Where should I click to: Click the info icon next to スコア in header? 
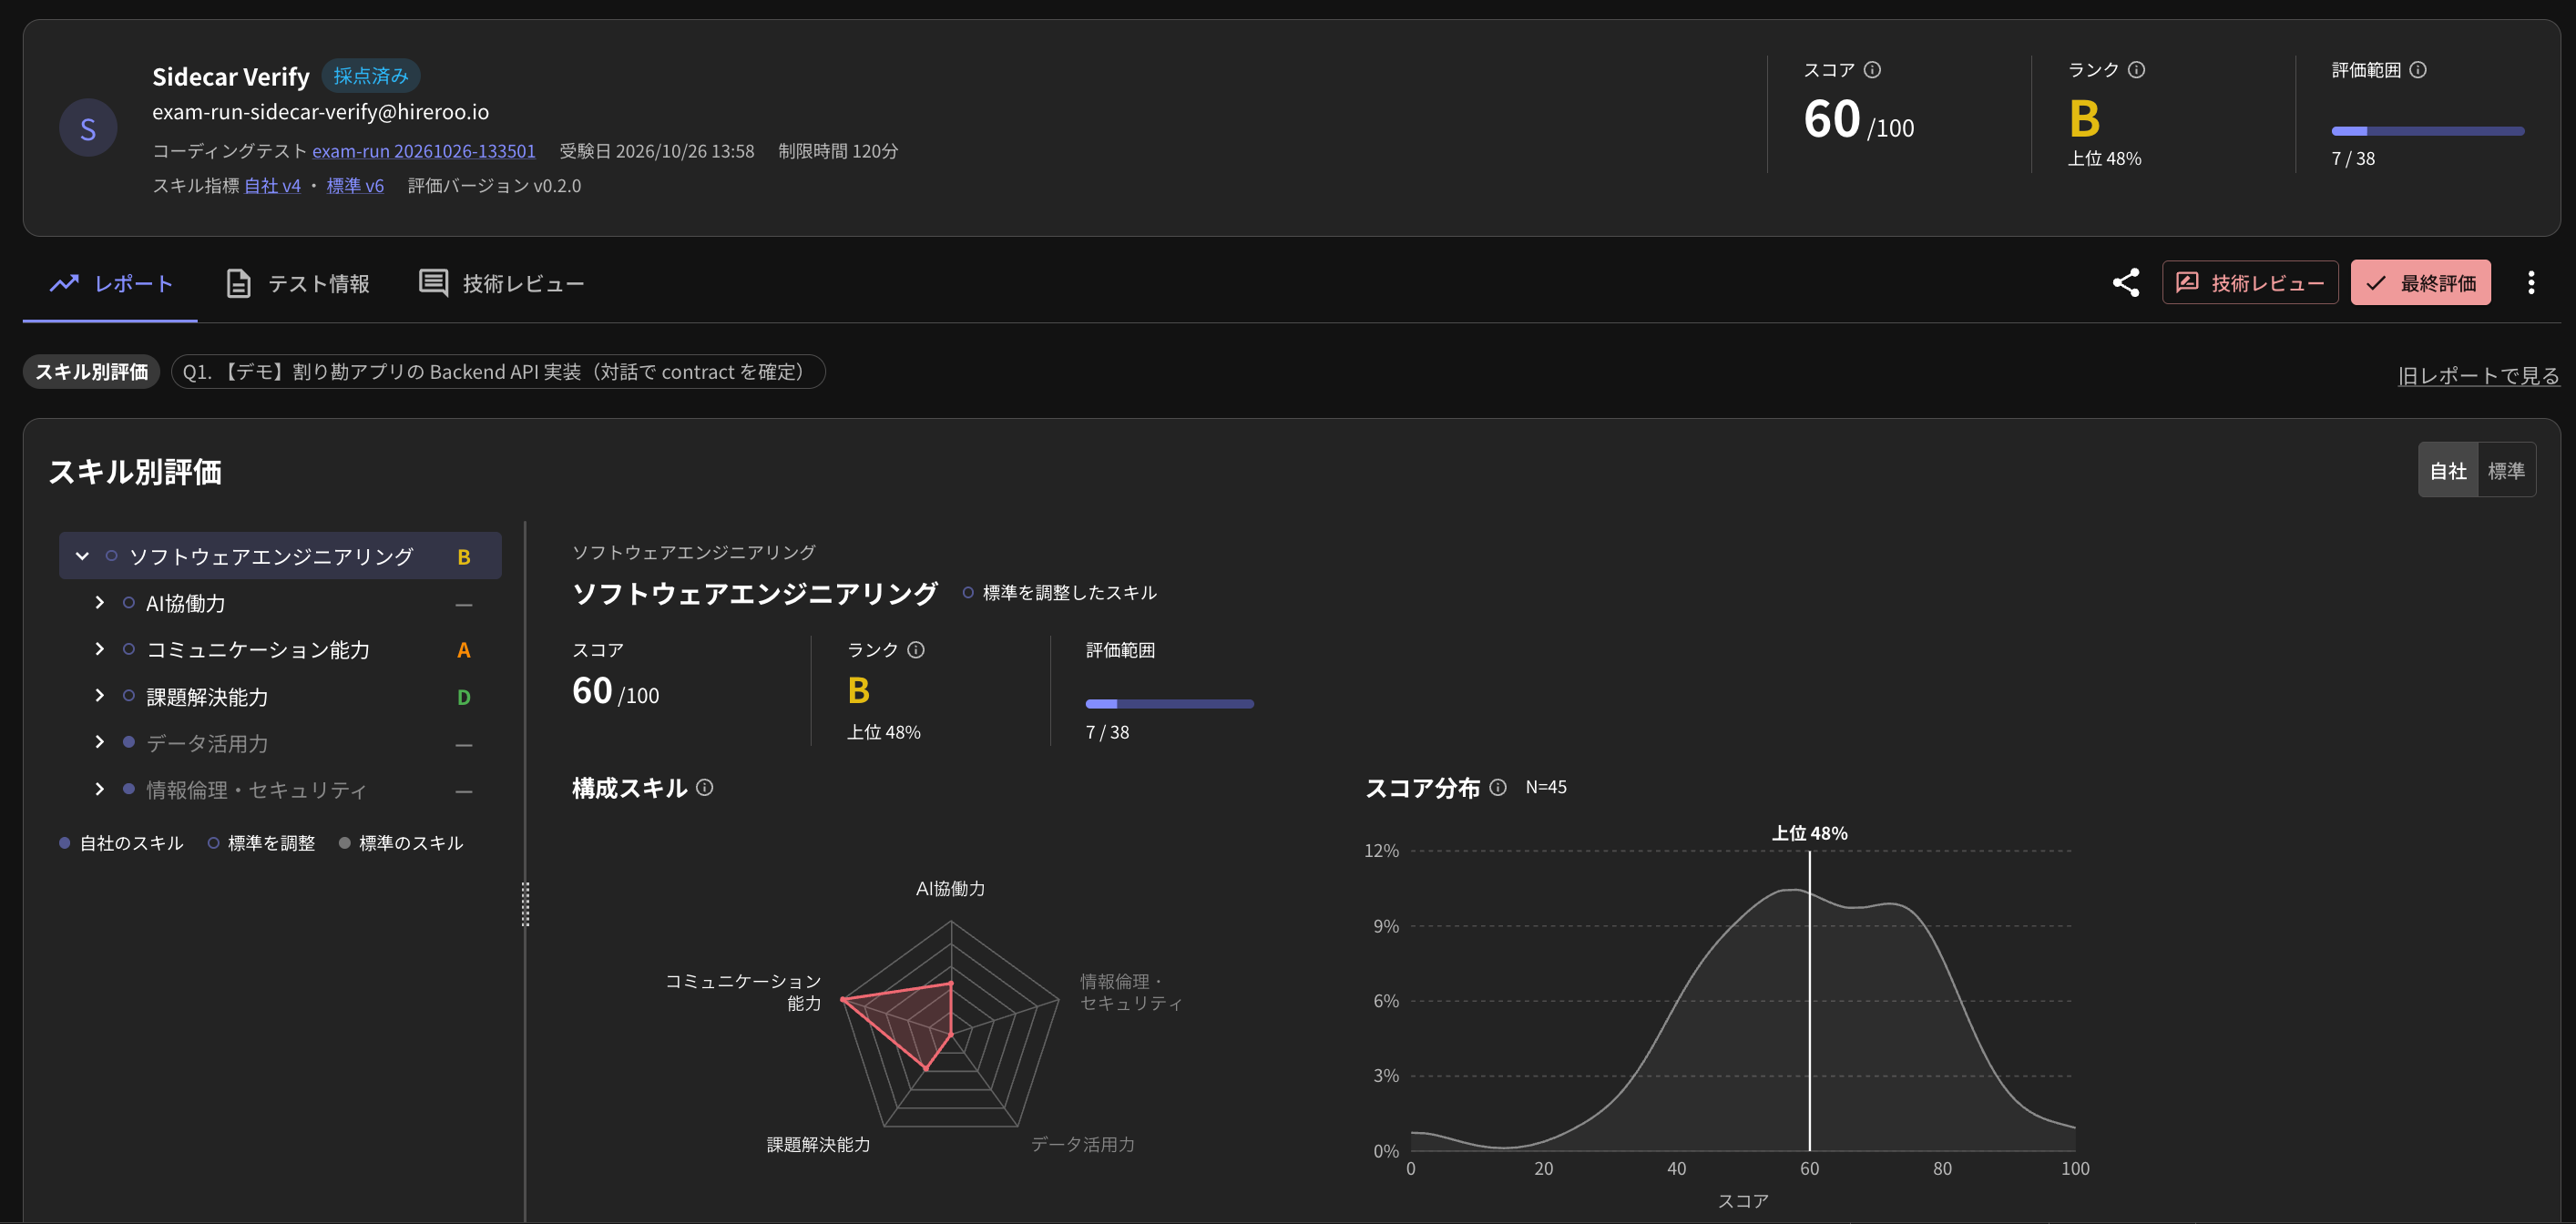[1872, 70]
